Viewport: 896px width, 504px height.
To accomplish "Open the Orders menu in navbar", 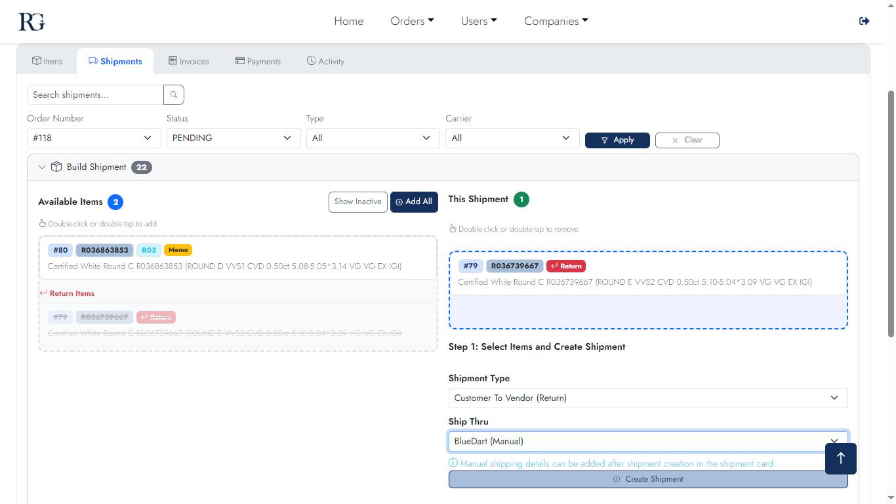I will tap(412, 21).
